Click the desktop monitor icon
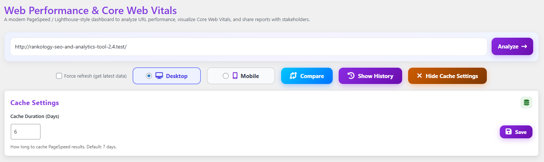Screen dimensions: 544x162 coord(159,76)
